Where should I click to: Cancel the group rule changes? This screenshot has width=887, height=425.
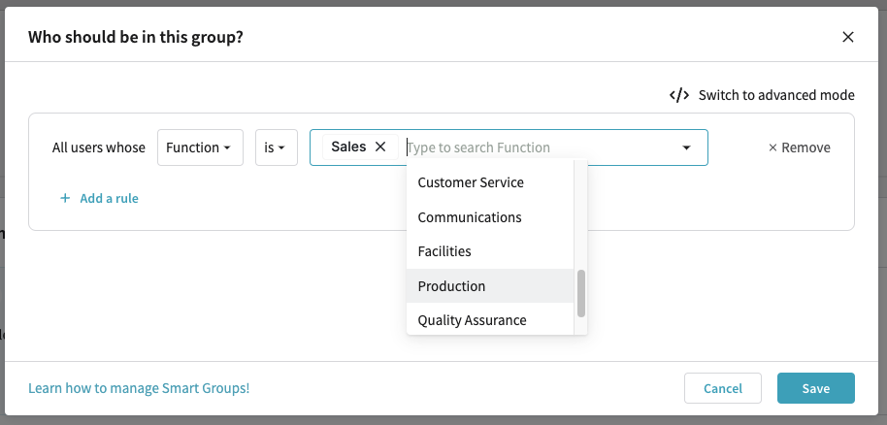[x=722, y=388]
